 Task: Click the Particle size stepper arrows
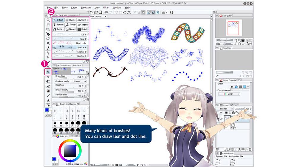click(x=83, y=96)
